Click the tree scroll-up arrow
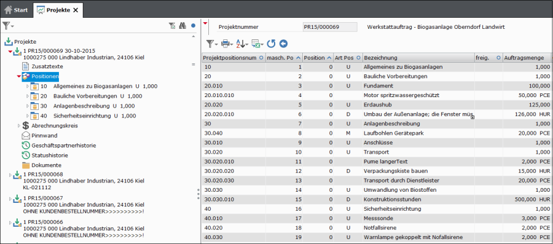This screenshot has width=553, height=244. pos(193,36)
